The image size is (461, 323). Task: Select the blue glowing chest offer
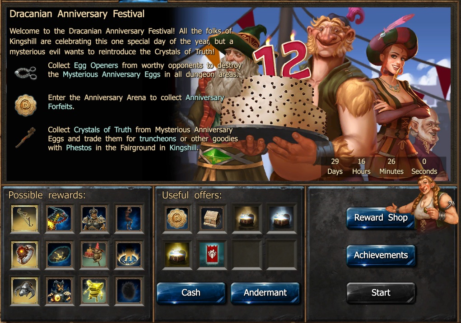coord(281,218)
